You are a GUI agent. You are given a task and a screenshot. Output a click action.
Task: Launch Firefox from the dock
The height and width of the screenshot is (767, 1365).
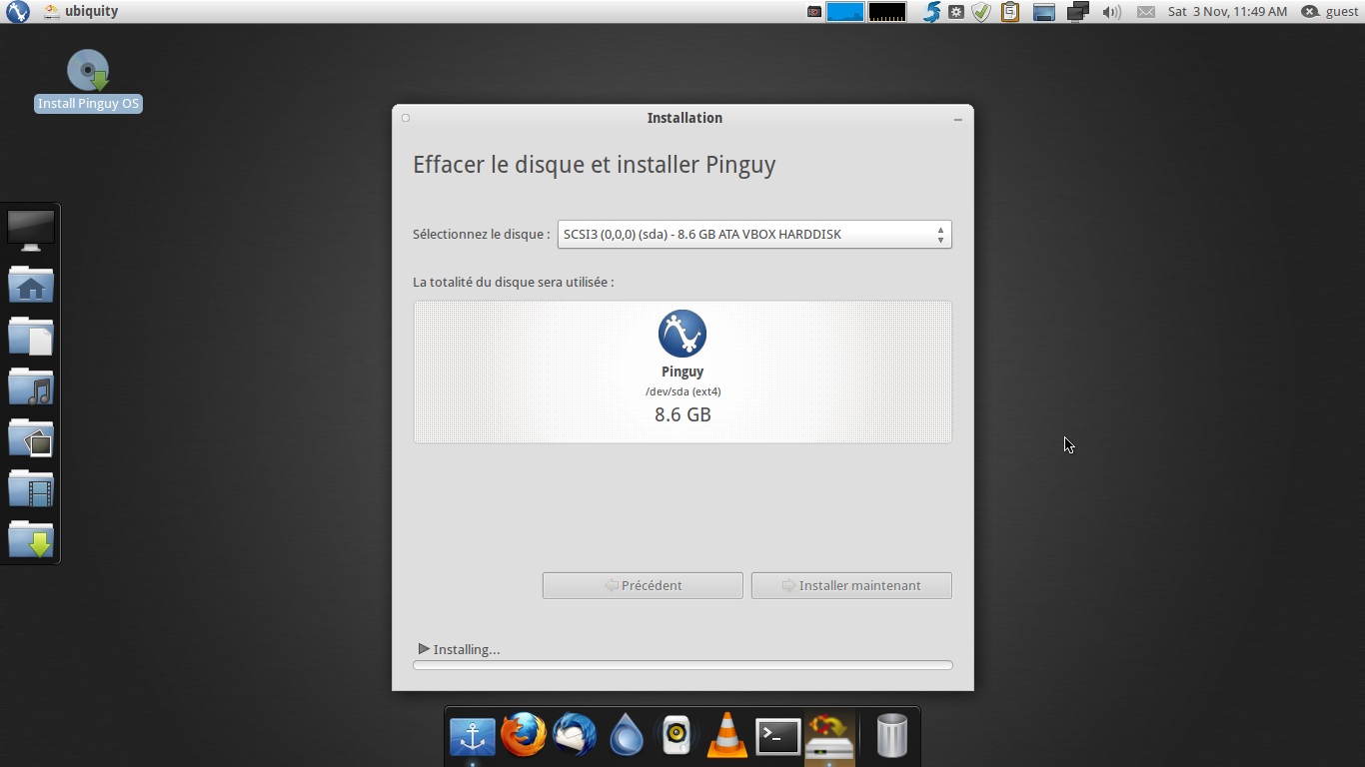524,736
